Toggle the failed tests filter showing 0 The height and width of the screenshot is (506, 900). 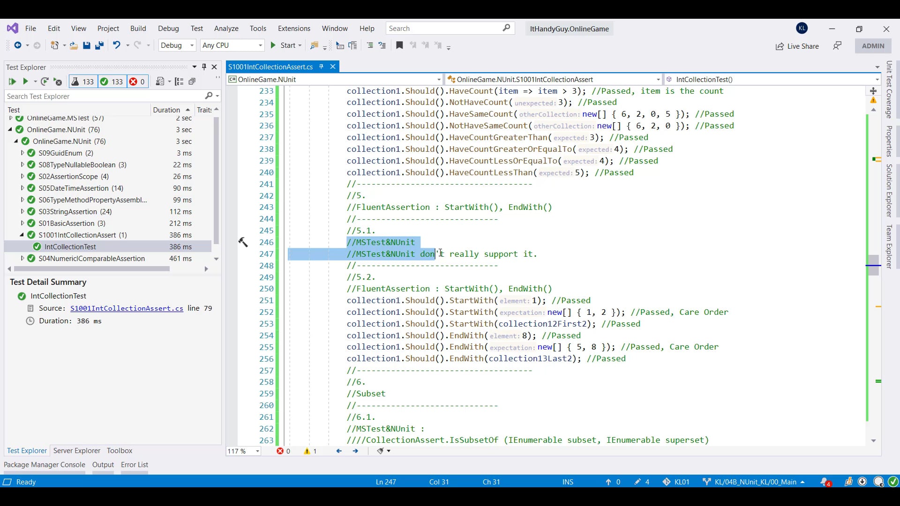click(x=137, y=82)
